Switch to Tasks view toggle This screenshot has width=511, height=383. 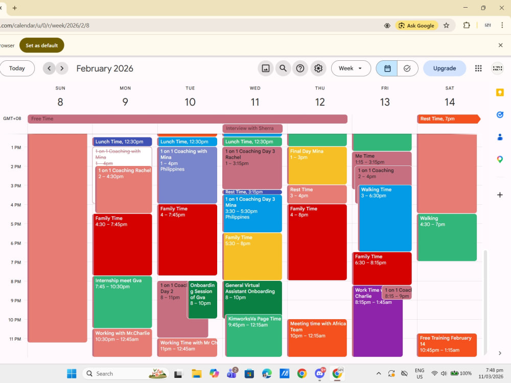[x=407, y=68]
